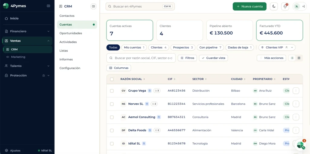Viewport: 310px width, 154px height.
Task: Click Guardar vista button
Action: coord(213,58)
